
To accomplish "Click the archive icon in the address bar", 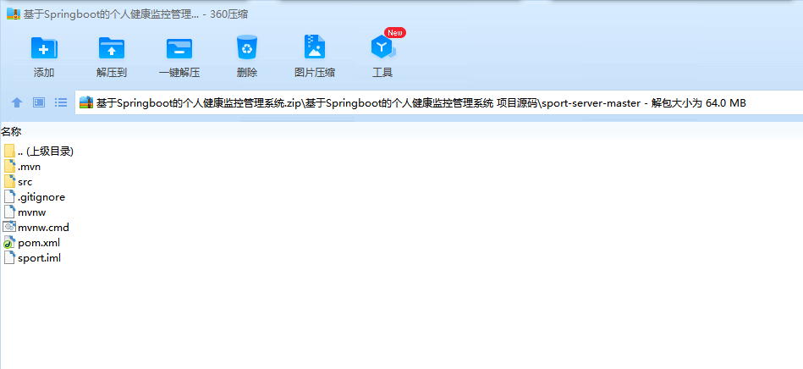I will [86, 103].
